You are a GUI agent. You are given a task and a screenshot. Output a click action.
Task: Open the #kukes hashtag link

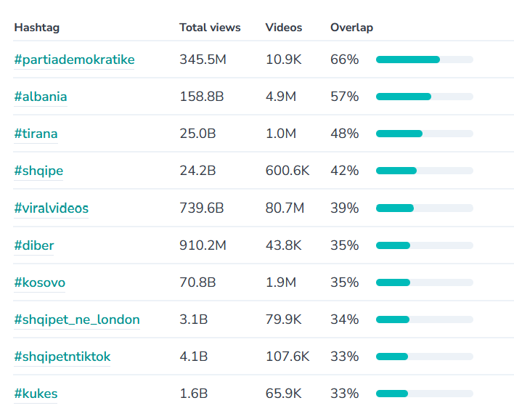[36, 394]
